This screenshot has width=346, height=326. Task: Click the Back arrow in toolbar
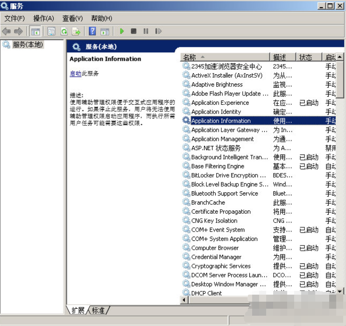click(7, 31)
